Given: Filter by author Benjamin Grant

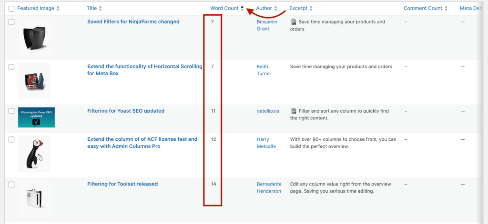Looking at the screenshot, I should click(x=267, y=25).
